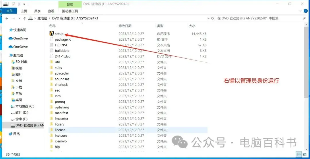Select the subs folder icon
Image resolution: width=310 pixels, height=159 pixels.
tap(52, 67)
